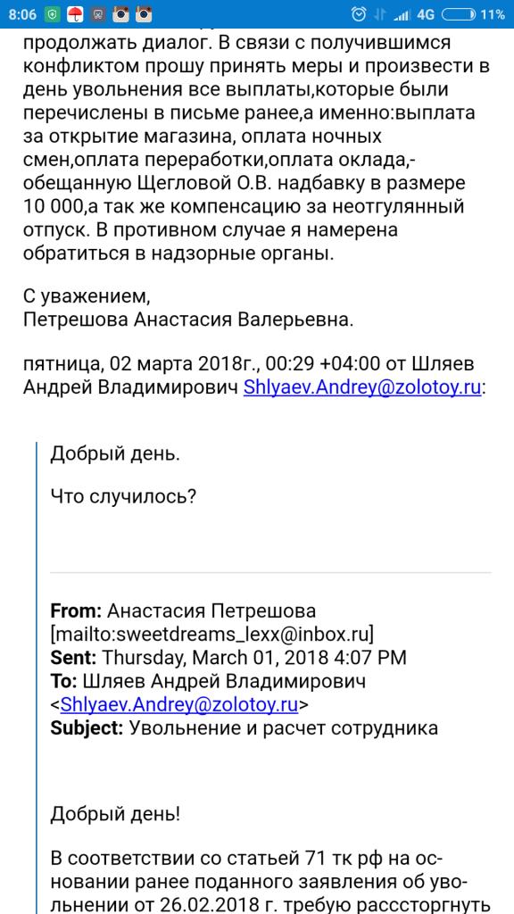
Task: Tap the blue quote bar beside the reply
Action: [x=36, y=678]
